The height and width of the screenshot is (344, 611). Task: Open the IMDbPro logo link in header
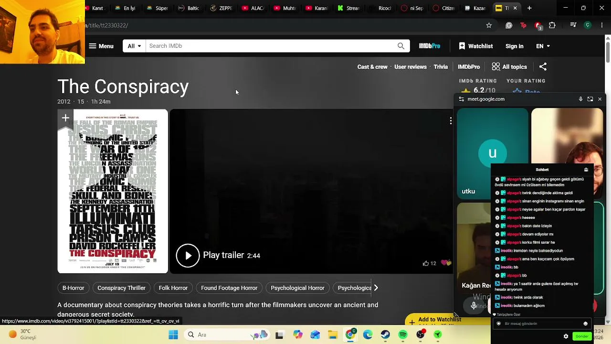[x=430, y=46]
